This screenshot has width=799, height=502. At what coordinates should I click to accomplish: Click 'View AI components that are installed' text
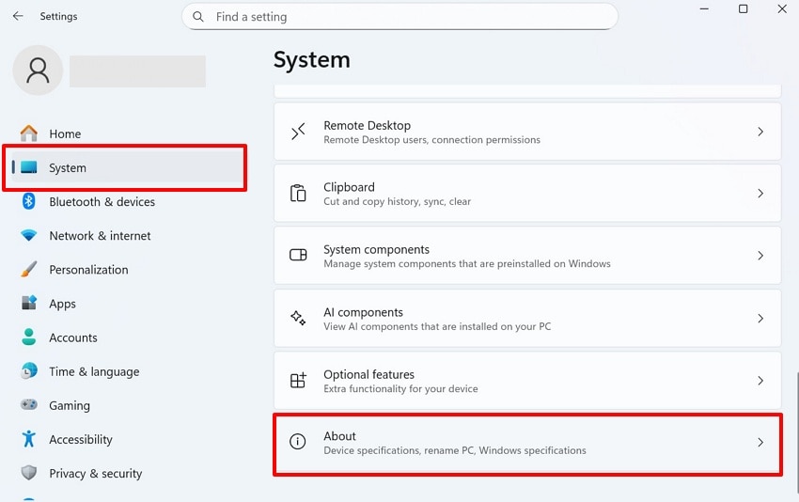point(437,326)
